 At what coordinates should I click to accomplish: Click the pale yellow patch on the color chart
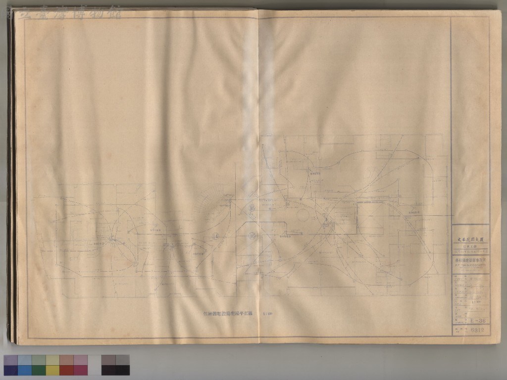(x=52, y=360)
